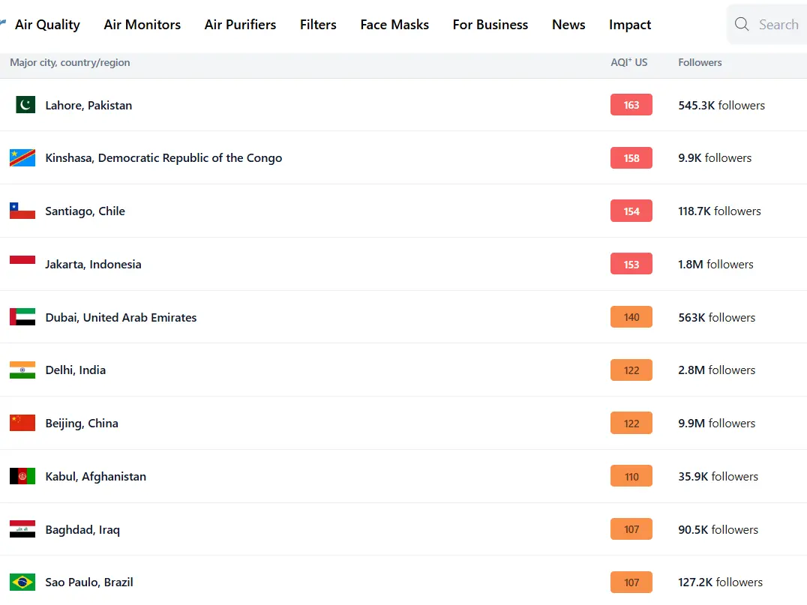The height and width of the screenshot is (605, 807).
Task: Click the India flag icon
Action: point(22,370)
